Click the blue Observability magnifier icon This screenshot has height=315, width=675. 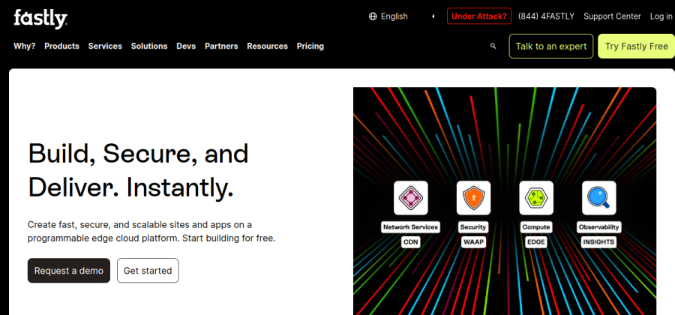pos(598,198)
